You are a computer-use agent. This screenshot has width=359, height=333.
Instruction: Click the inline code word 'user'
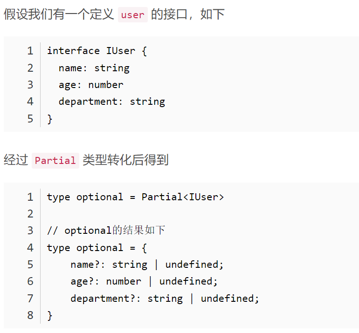click(x=133, y=15)
